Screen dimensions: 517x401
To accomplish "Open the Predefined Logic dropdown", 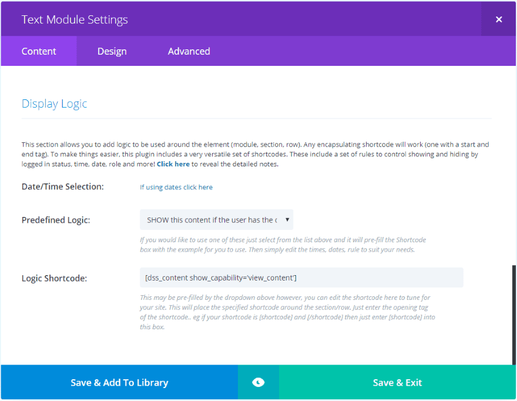I will (216, 220).
